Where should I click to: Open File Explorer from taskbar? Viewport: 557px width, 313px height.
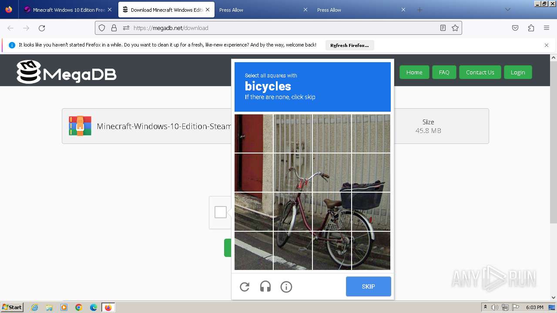pyautogui.click(x=49, y=307)
